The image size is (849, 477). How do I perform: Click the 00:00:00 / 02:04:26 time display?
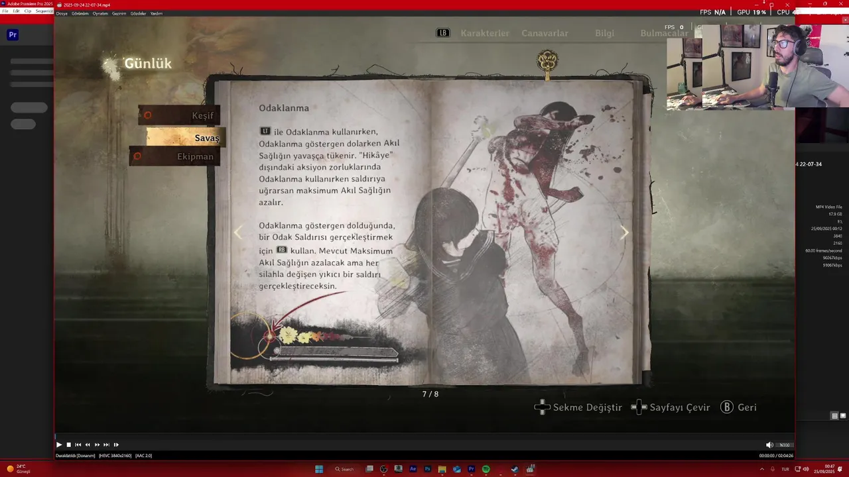pos(775,456)
